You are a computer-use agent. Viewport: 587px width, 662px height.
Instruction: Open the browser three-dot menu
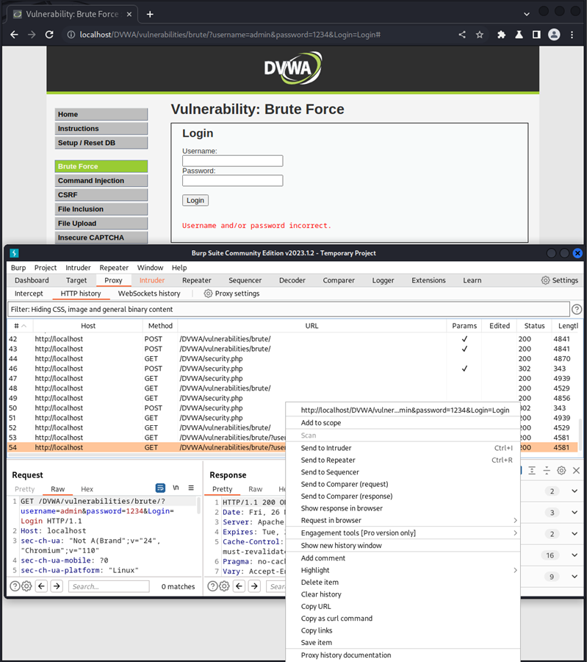click(x=572, y=35)
